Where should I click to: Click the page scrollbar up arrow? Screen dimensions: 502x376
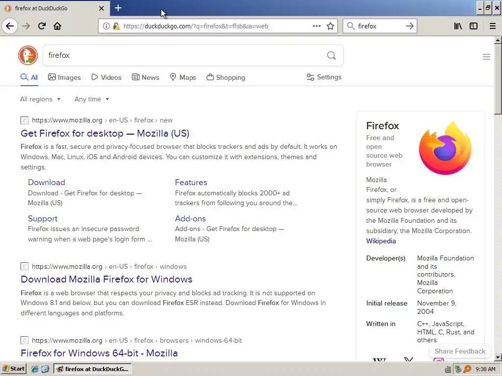coord(498,40)
